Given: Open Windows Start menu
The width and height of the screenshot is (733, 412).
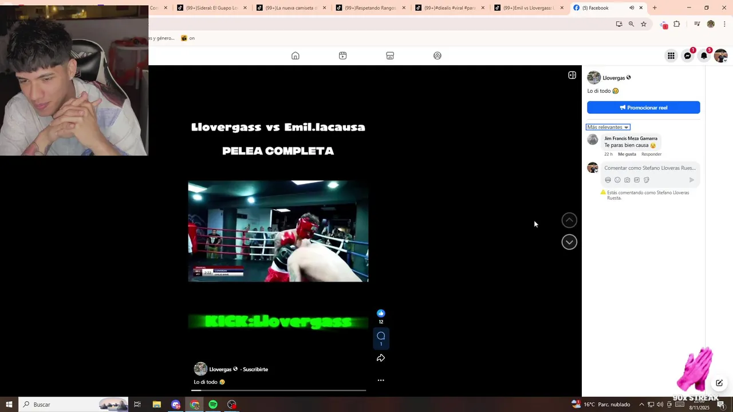Looking at the screenshot, I should pos(9,405).
